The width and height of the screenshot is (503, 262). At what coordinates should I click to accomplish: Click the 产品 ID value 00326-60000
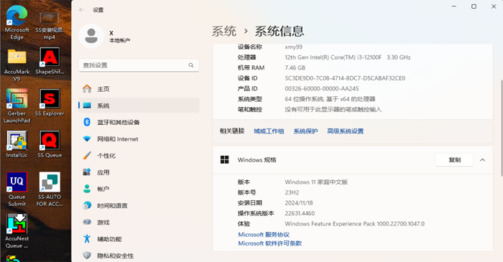pyautogui.click(x=322, y=88)
